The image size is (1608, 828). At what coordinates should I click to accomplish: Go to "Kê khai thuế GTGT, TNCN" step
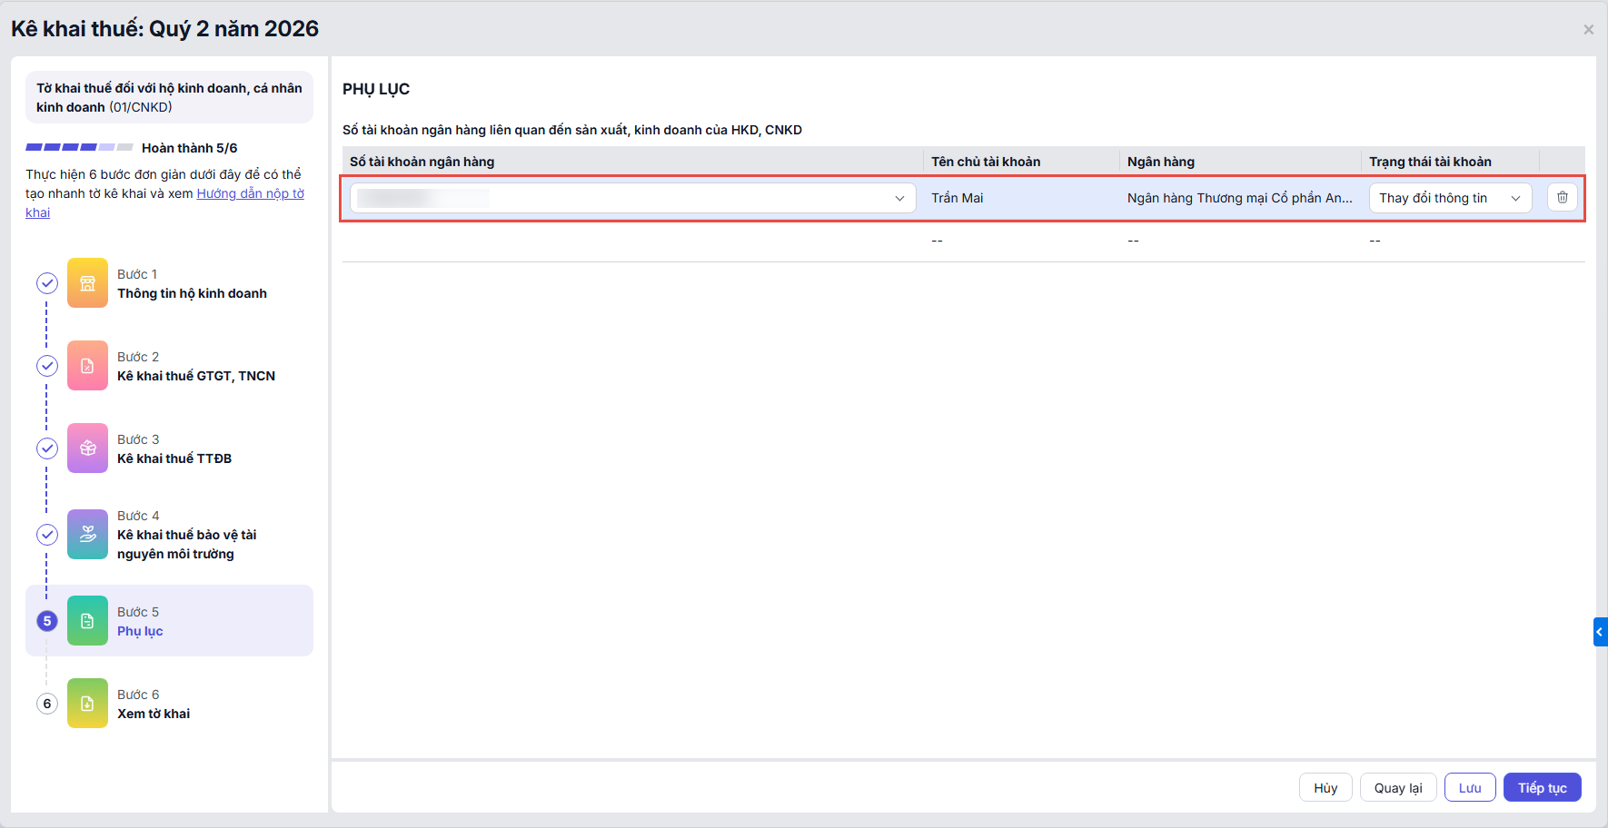tap(195, 376)
